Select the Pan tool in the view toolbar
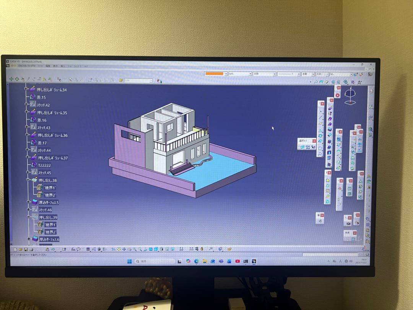The image size is (413, 310). pos(124,249)
